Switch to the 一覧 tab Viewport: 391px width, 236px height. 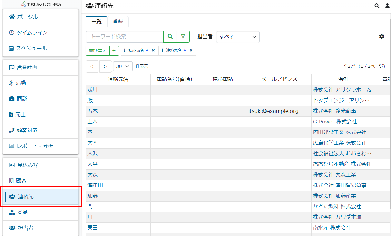point(96,22)
